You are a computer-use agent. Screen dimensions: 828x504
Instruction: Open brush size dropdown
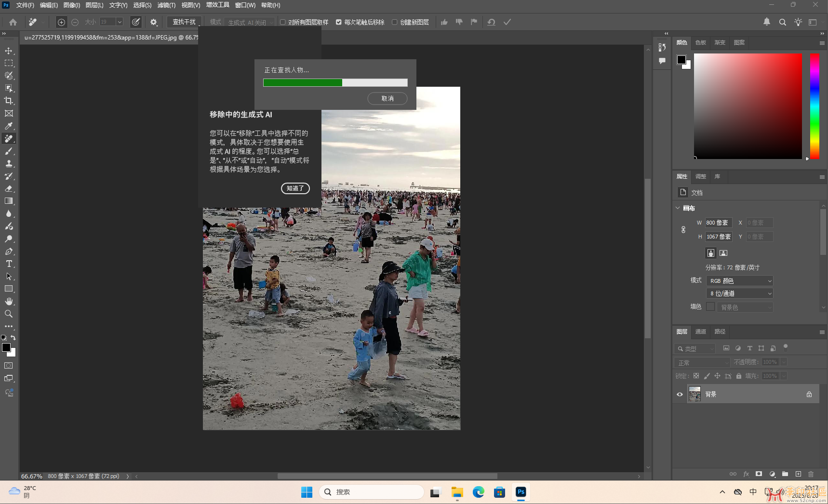point(120,22)
